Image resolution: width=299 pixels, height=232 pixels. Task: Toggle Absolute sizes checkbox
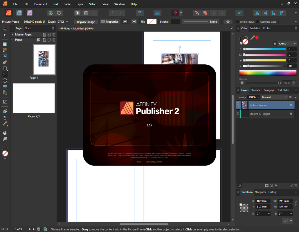tap(257, 22)
